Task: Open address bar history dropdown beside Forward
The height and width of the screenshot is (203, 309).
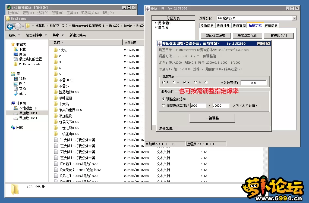Action: (23, 26)
